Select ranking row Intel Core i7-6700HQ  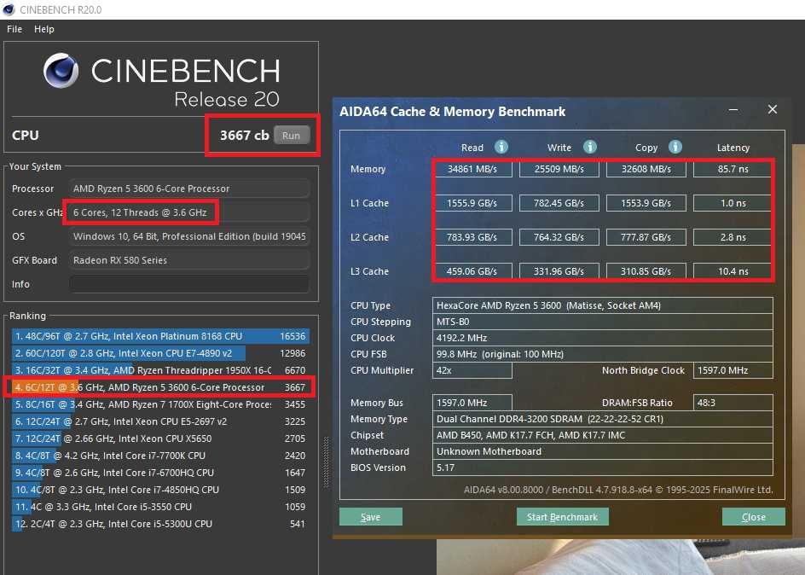(160, 473)
